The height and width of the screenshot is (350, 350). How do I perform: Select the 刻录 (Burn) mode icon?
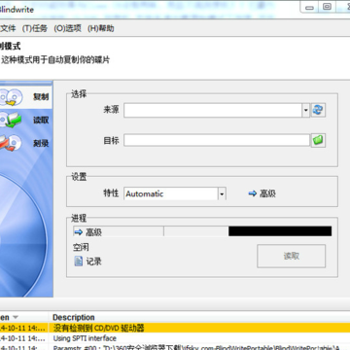(x=11, y=143)
